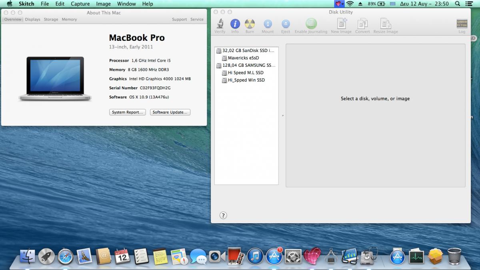480x270 pixels.
Task: Click the Enable Journaling toolbar icon
Action: (x=311, y=26)
